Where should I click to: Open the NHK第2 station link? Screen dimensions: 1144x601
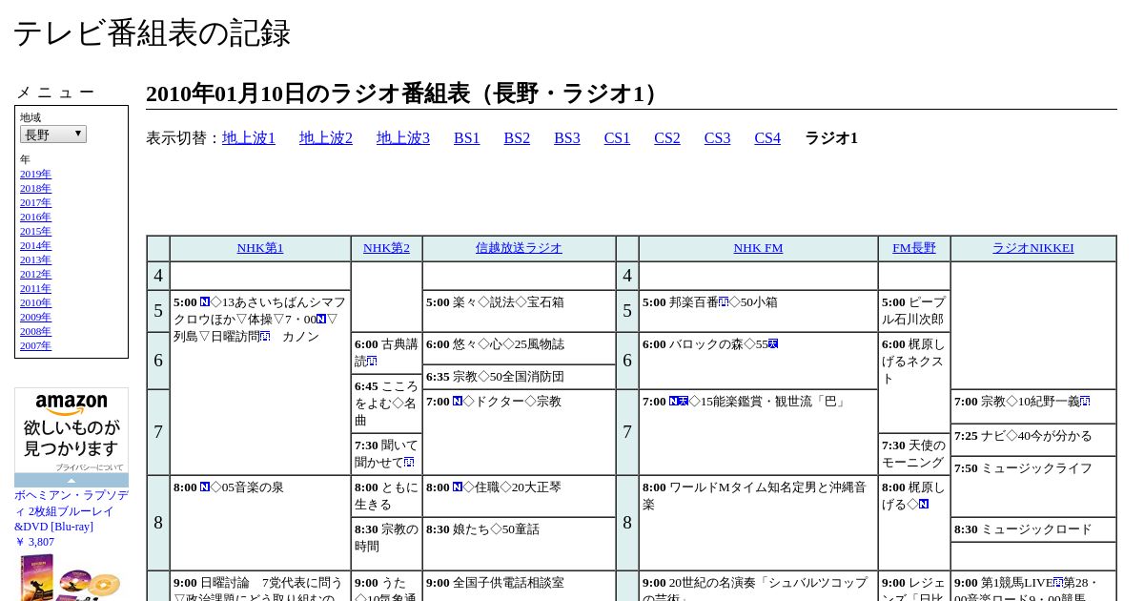click(x=386, y=248)
